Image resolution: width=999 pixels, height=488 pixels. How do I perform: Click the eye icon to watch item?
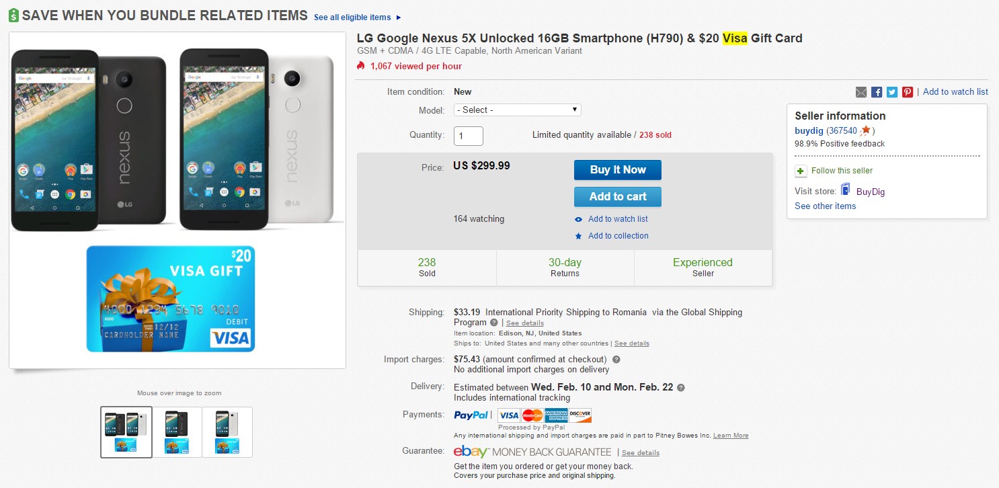click(x=578, y=219)
